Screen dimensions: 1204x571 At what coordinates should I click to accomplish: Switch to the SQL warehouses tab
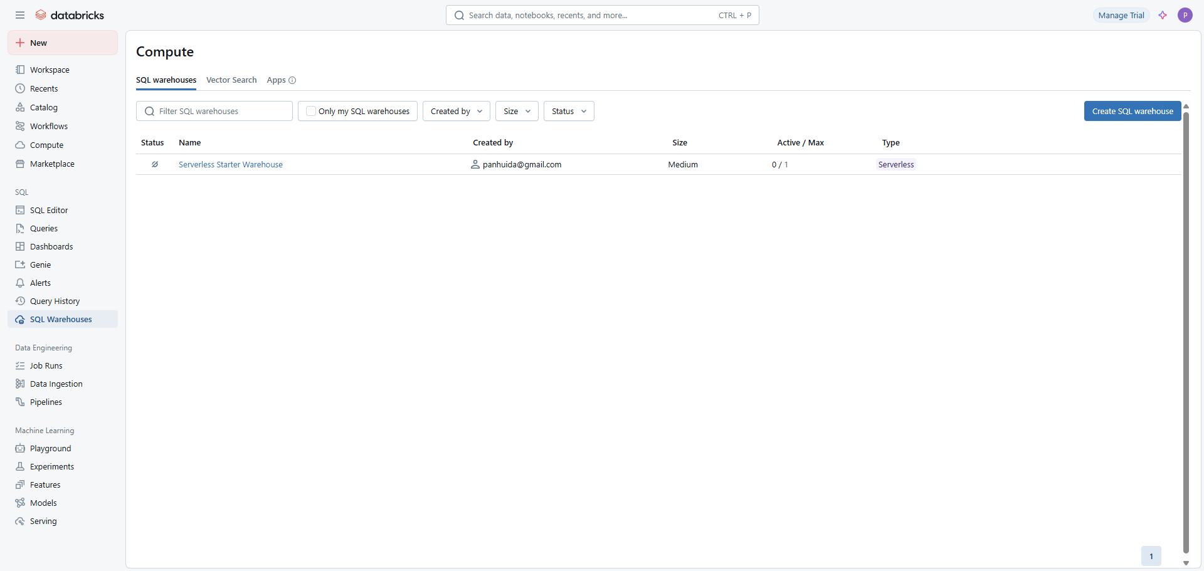(x=166, y=80)
